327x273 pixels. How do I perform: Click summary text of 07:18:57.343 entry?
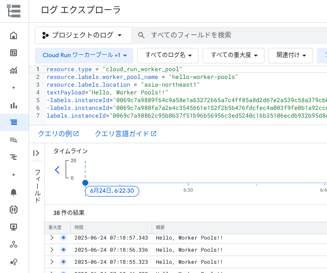(189, 238)
